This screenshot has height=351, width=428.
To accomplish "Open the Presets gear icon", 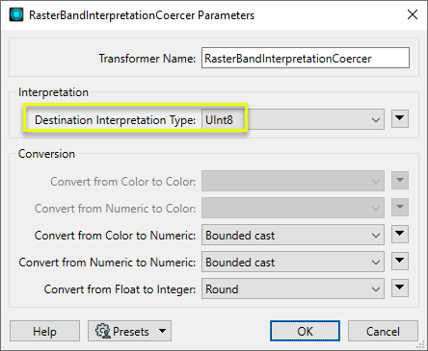I will pyautogui.click(x=103, y=331).
